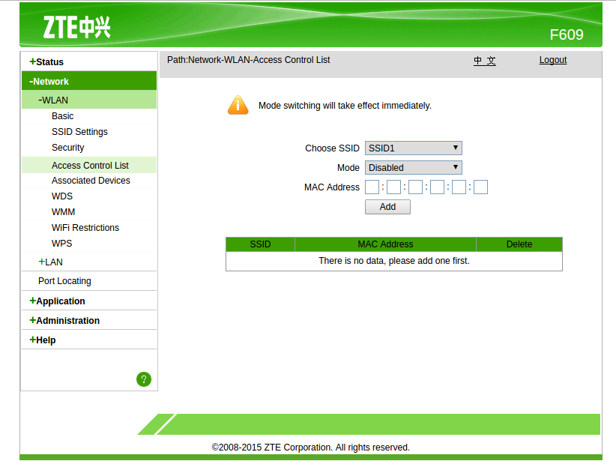
Task: Open the WMM page
Action: point(63,212)
